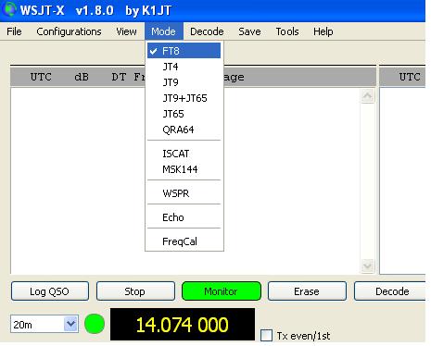Click the green round status indicator
This screenshot has height=346, width=431.
[x=95, y=324]
